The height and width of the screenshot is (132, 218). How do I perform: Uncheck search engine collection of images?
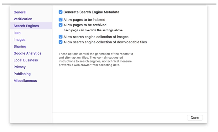(x=61, y=37)
